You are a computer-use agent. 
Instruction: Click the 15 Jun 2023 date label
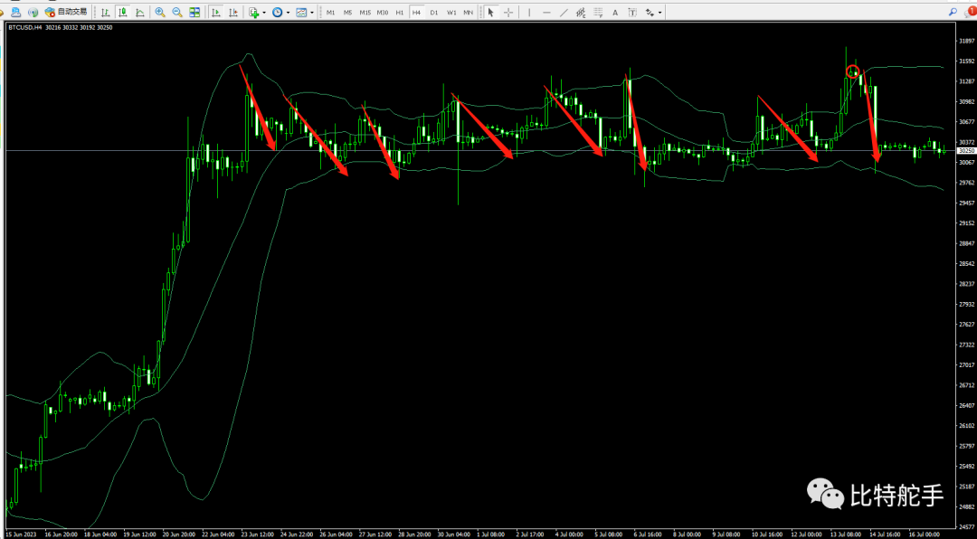click(19, 534)
